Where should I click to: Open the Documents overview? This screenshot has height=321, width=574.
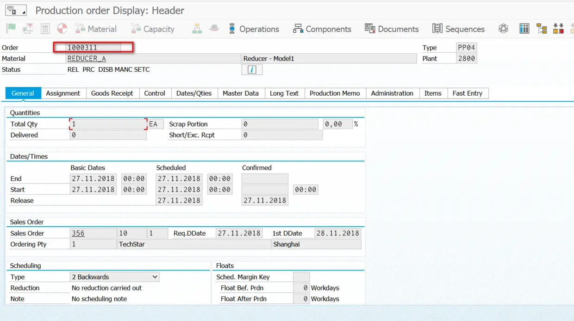[x=392, y=29]
